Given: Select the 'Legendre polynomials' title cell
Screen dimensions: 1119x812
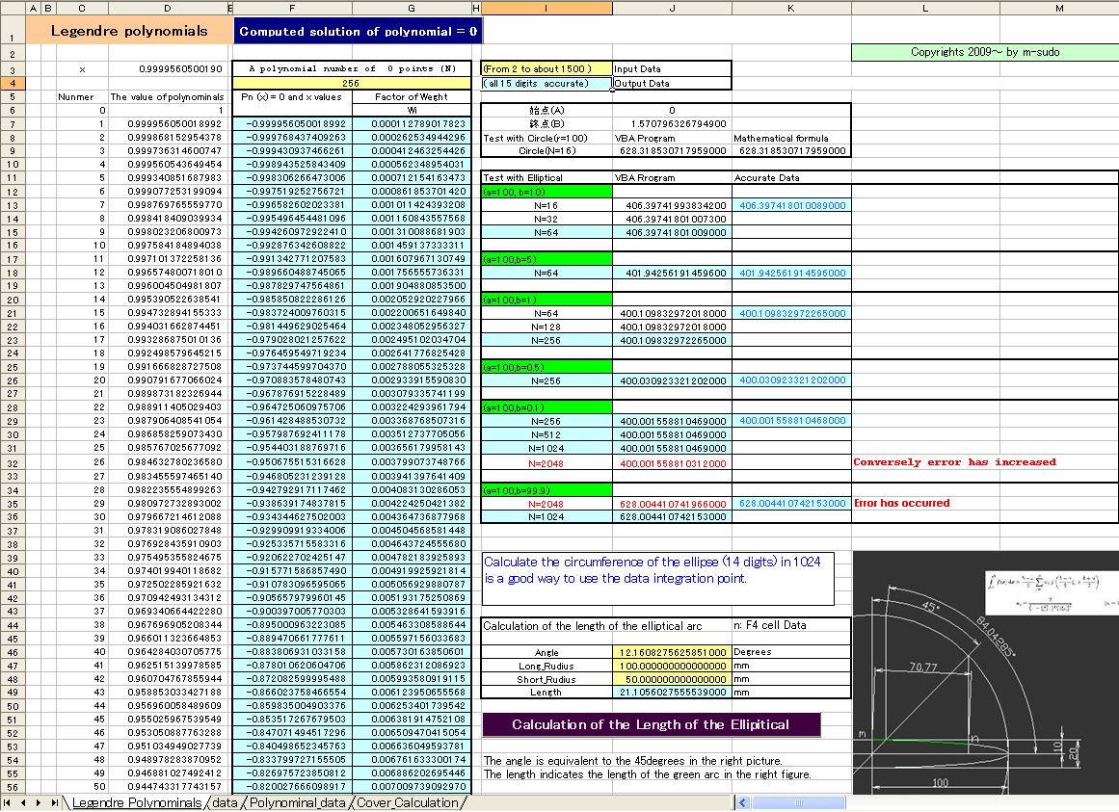Looking at the screenshot, I should coord(129,31).
